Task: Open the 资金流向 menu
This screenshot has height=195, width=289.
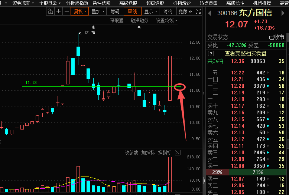Action: tap(23, 3)
